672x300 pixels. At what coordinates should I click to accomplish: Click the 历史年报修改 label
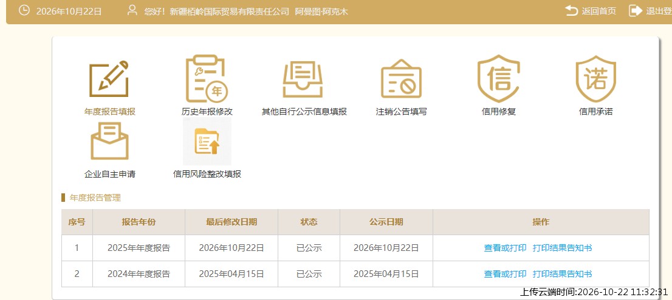207,112
